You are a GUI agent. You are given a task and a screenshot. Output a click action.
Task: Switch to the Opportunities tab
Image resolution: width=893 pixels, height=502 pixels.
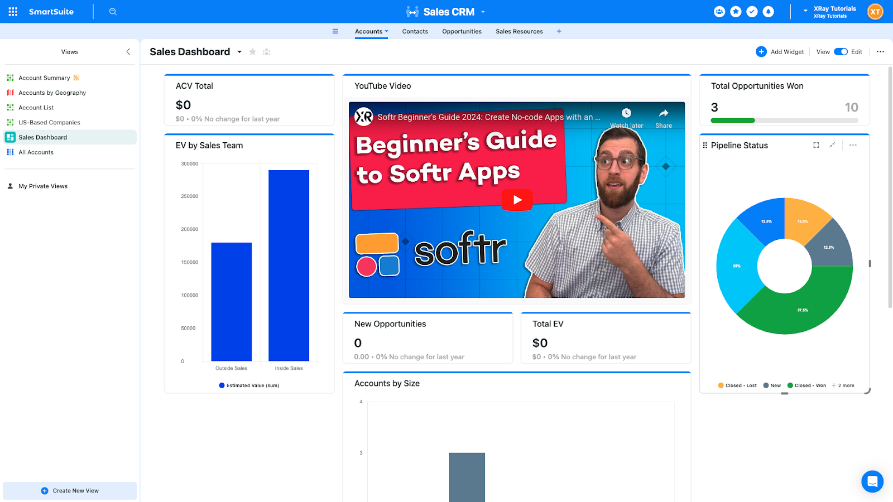[x=462, y=31]
